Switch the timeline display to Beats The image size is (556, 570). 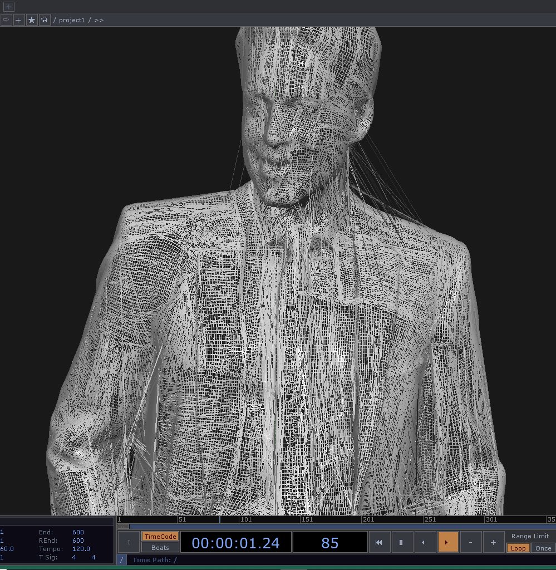coord(160,548)
